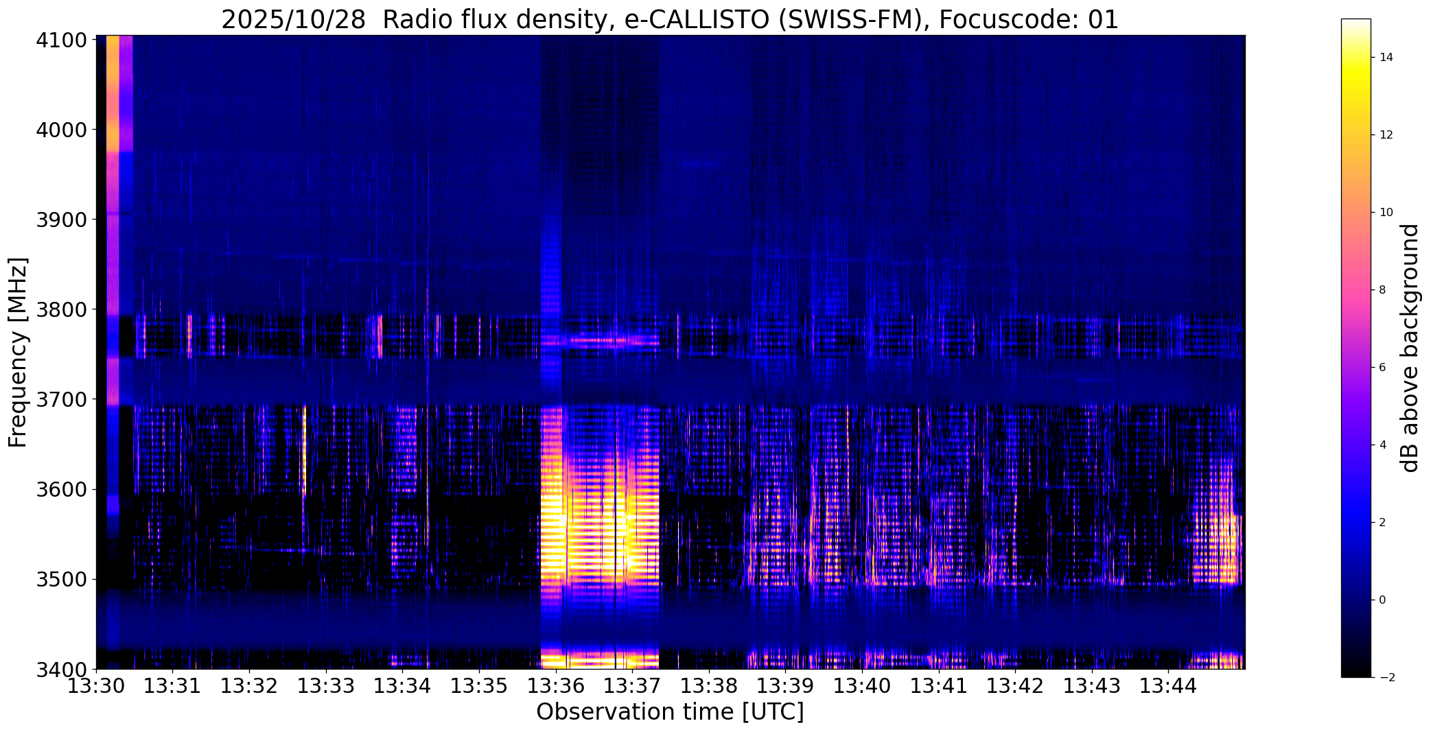
Task: Select the 3600 frequency tick label
Action: pos(61,490)
